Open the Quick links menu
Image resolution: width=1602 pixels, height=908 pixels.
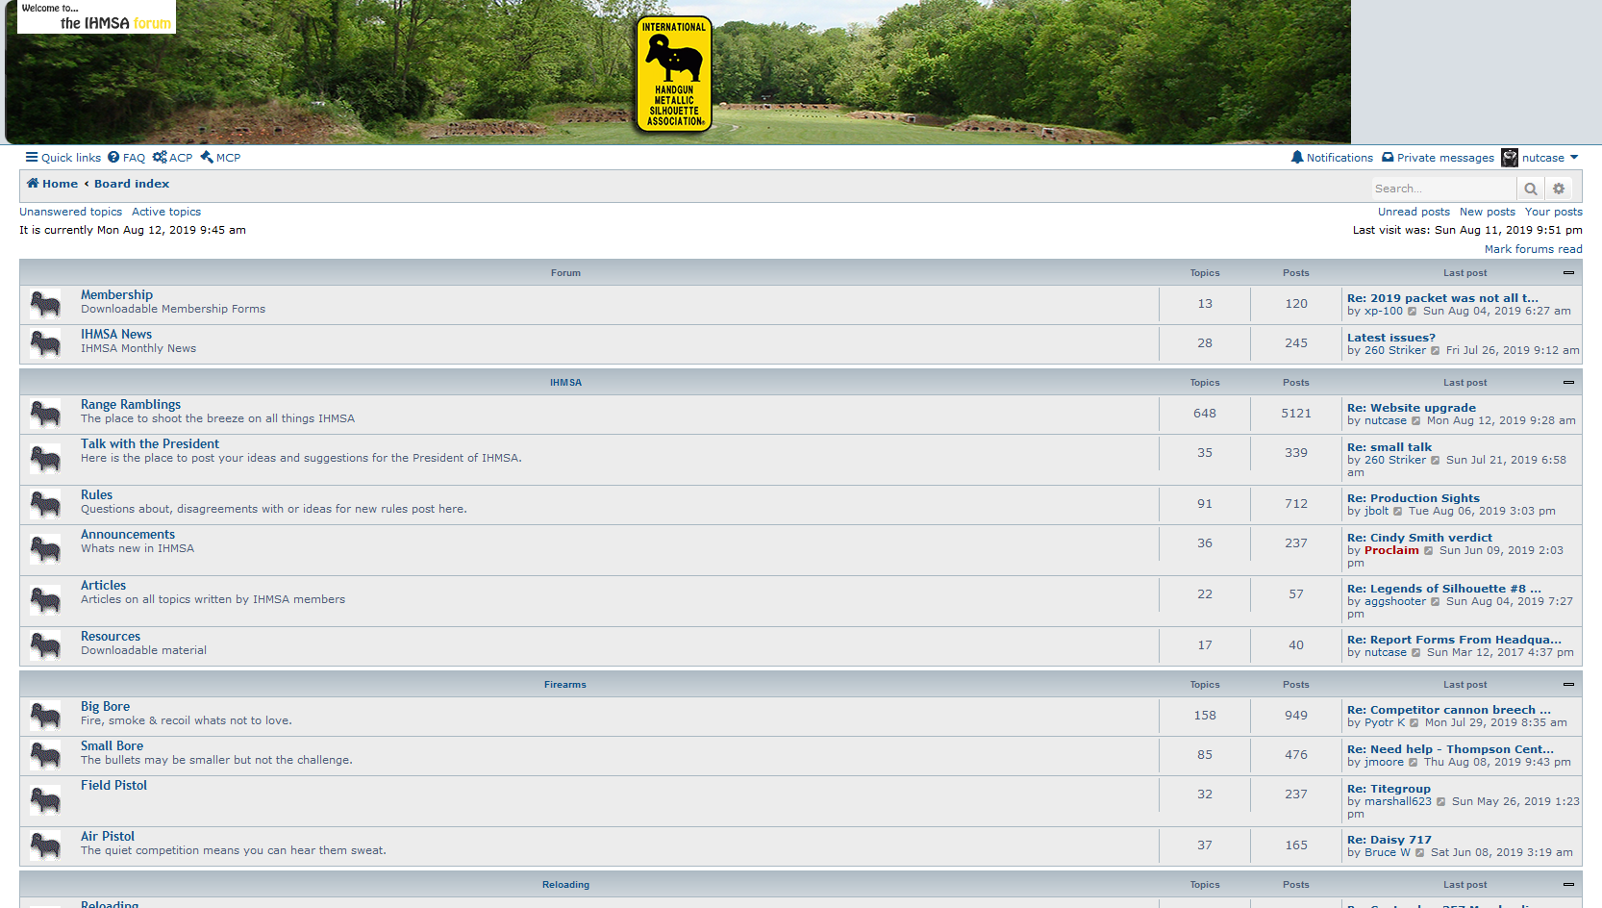63,158
